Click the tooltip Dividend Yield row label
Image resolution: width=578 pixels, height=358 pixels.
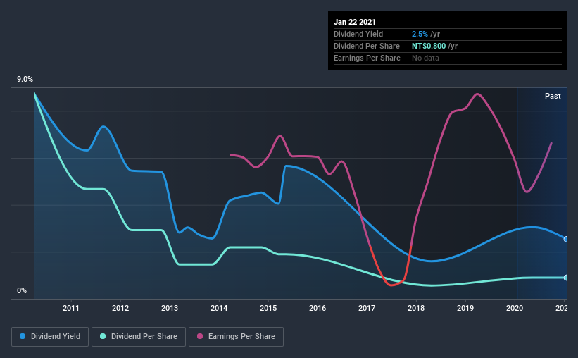[x=358, y=34]
